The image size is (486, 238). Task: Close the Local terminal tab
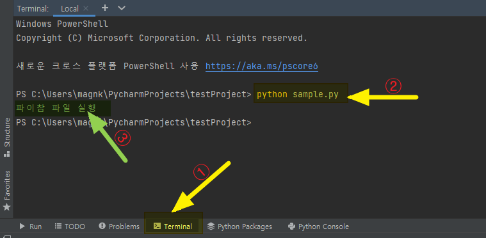click(x=86, y=9)
